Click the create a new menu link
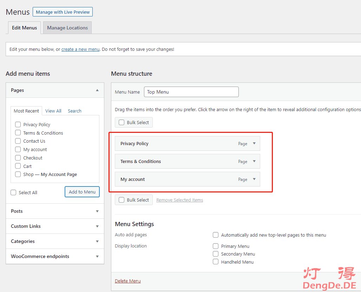361x292 pixels. (80, 49)
